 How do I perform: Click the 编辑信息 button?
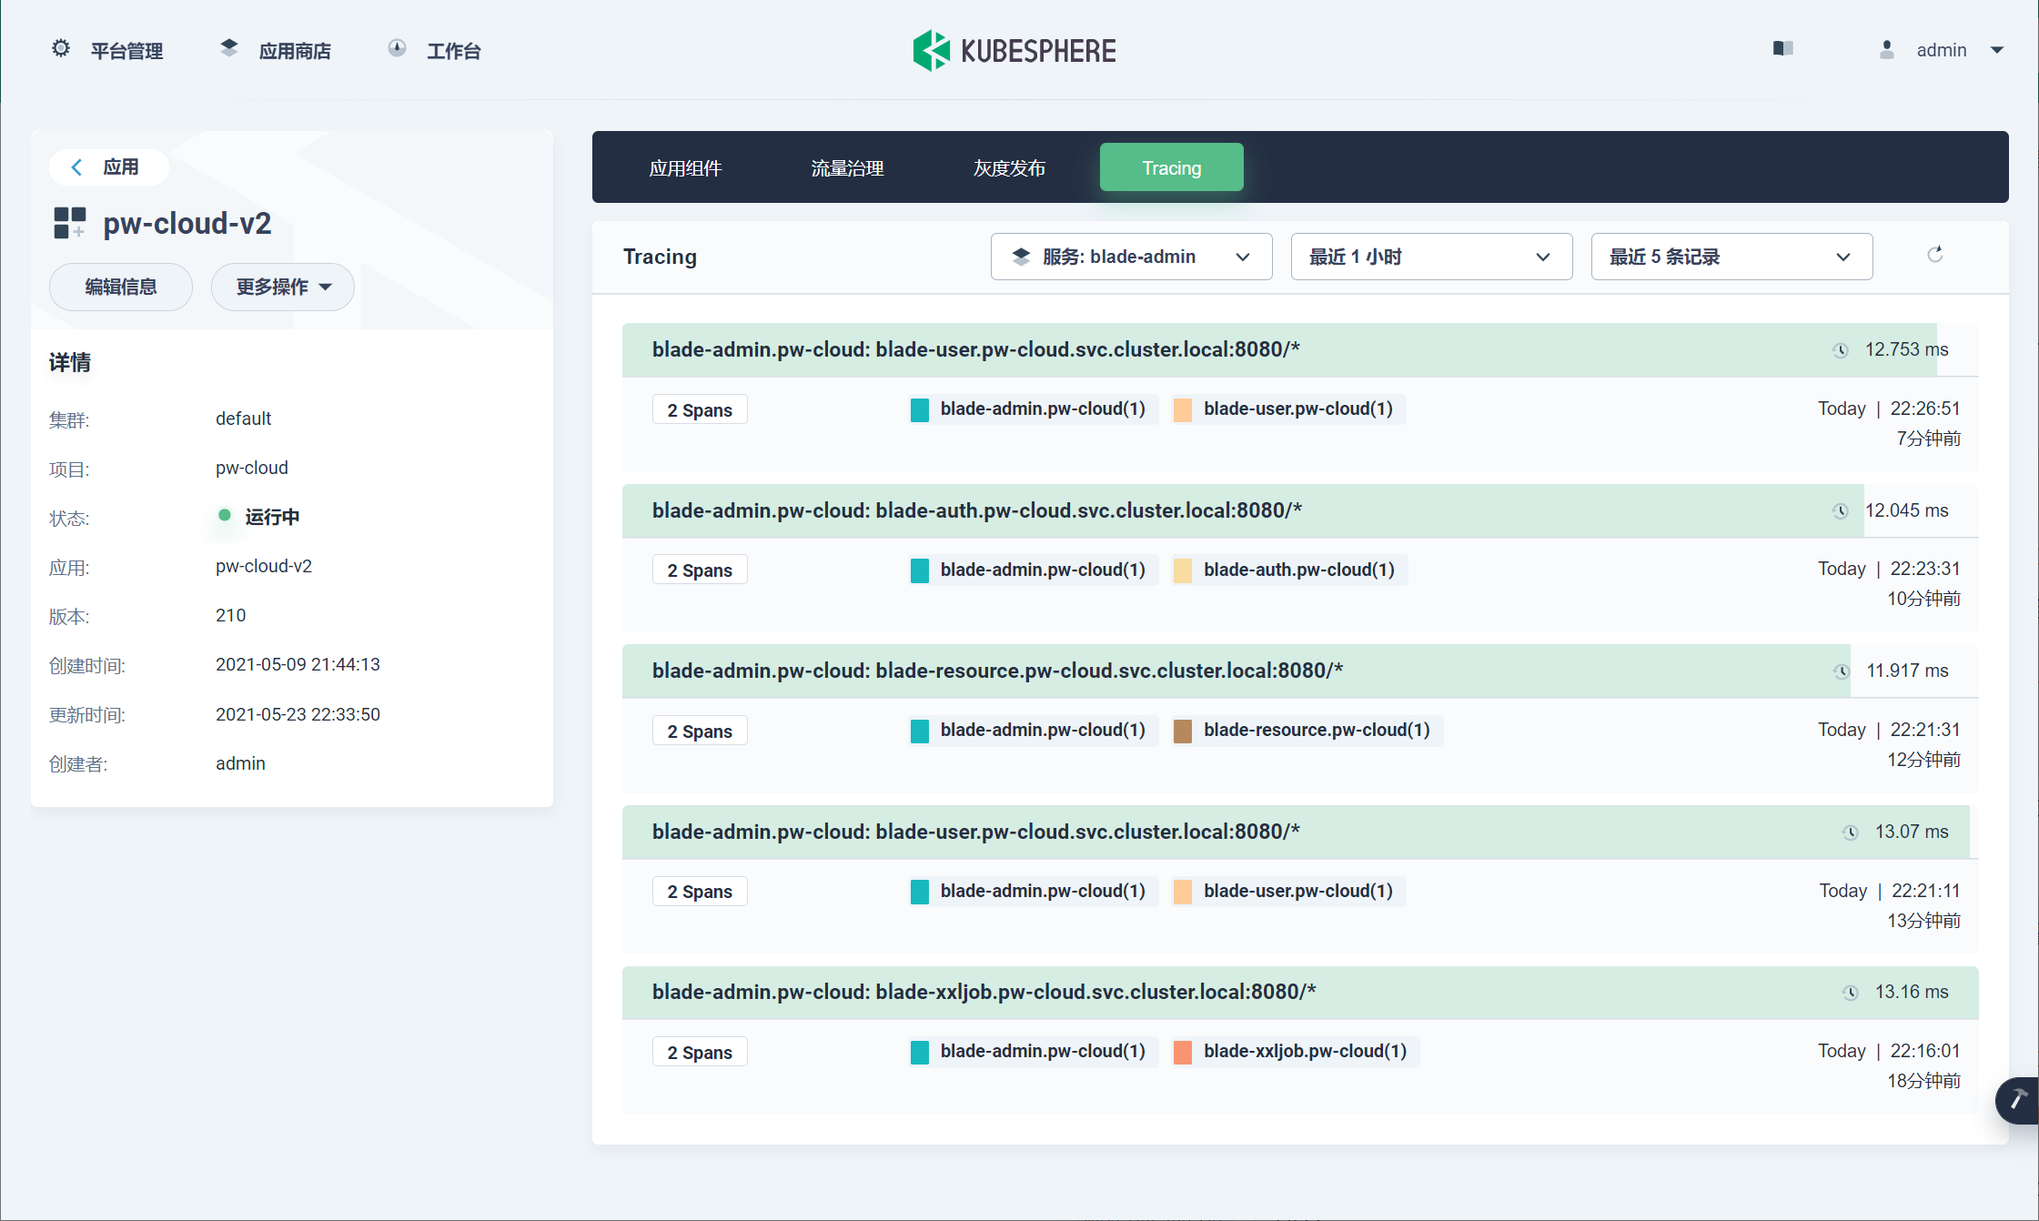[121, 288]
